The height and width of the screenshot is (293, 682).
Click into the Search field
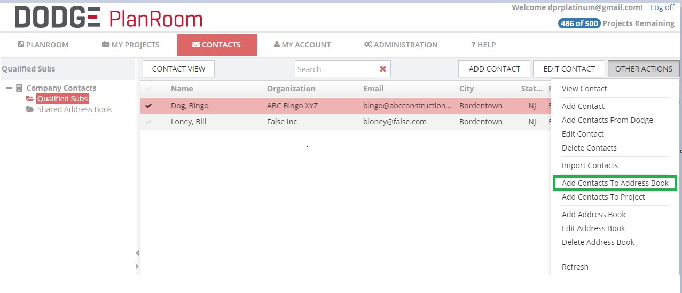click(x=335, y=69)
